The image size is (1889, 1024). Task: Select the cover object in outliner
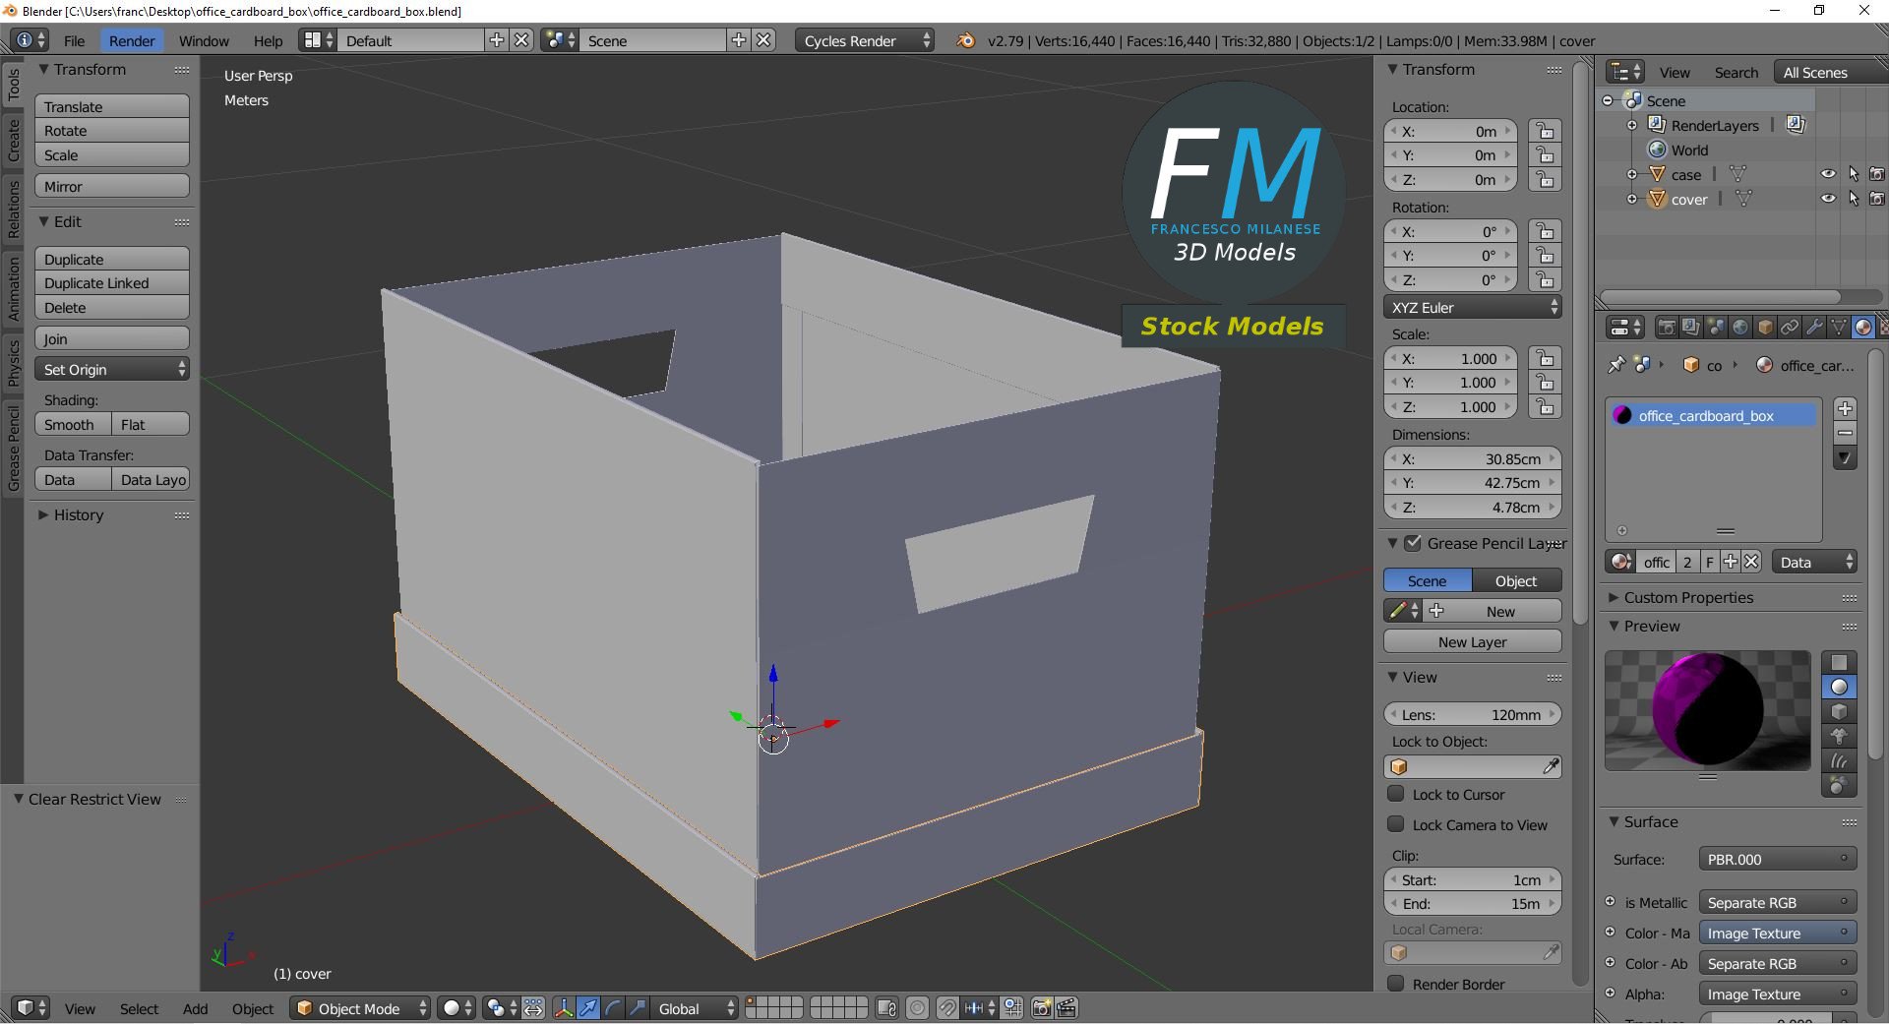1689,199
